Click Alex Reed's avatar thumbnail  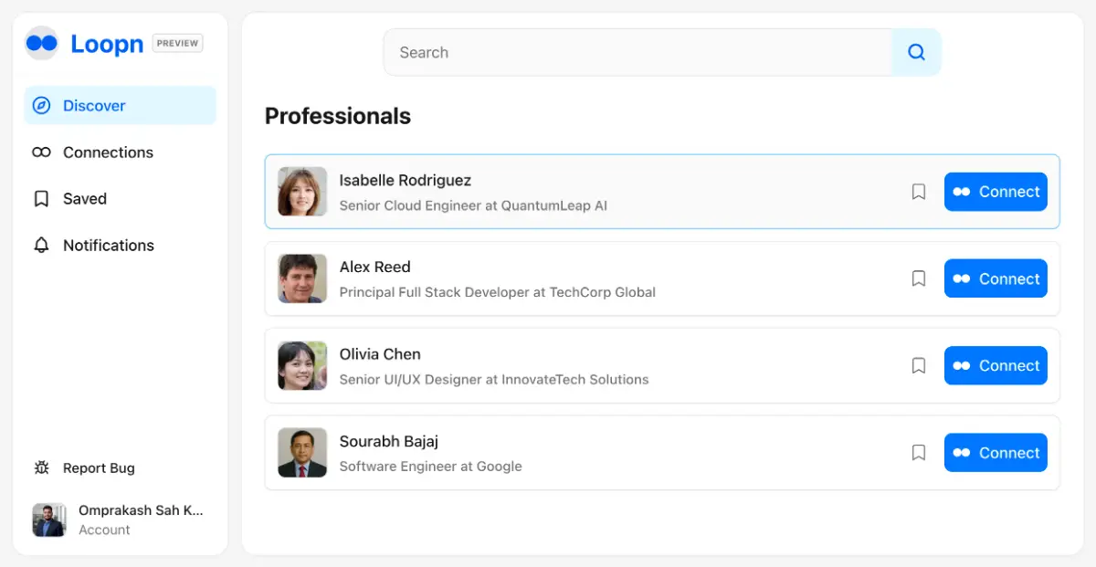[x=302, y=278]
